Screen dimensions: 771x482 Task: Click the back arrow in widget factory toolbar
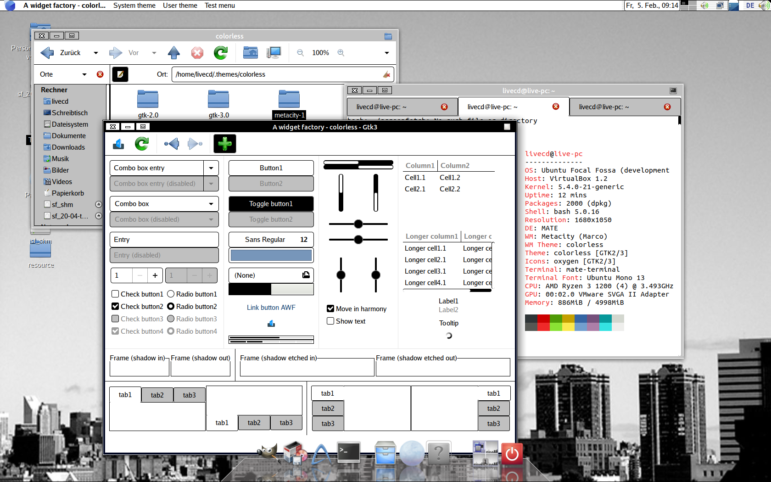coord(171,144)
